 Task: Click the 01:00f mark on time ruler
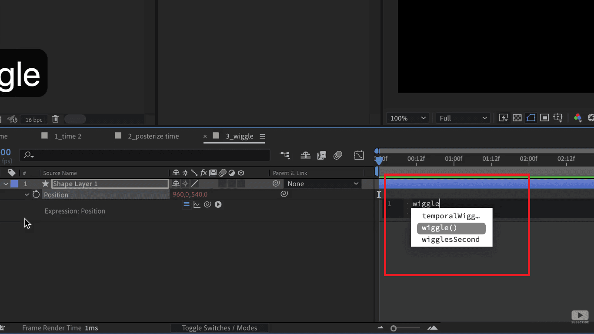point(454,159)
